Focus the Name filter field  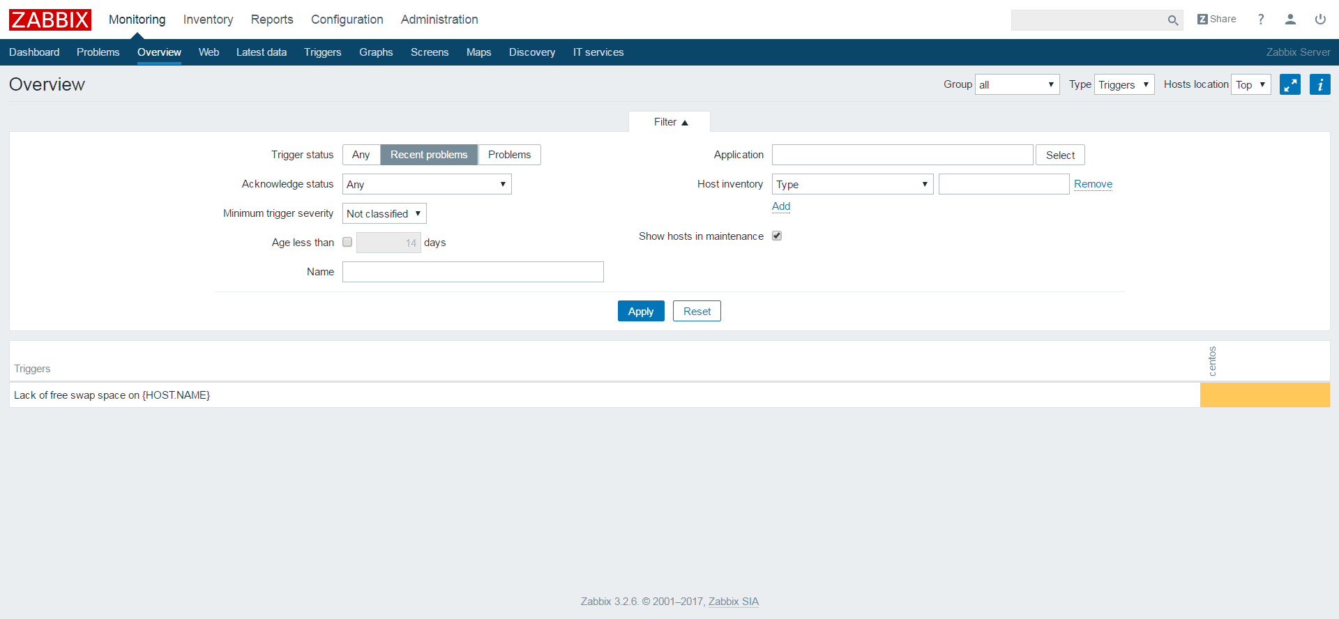click(473, 272)
